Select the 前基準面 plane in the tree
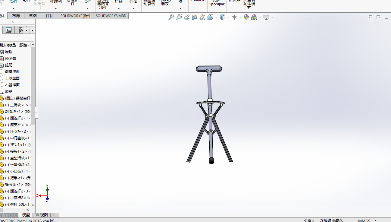This screenshot has height=222, width=391. coord(12,72)
